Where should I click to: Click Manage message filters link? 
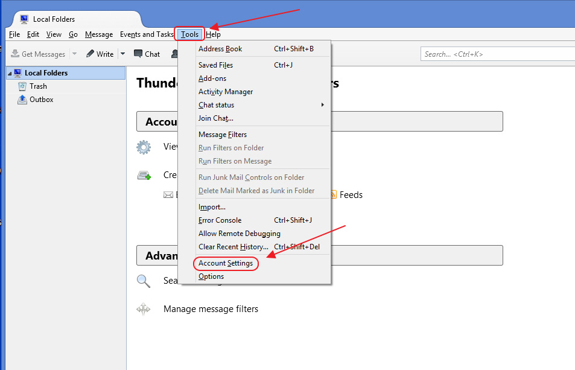click(211, 309)
